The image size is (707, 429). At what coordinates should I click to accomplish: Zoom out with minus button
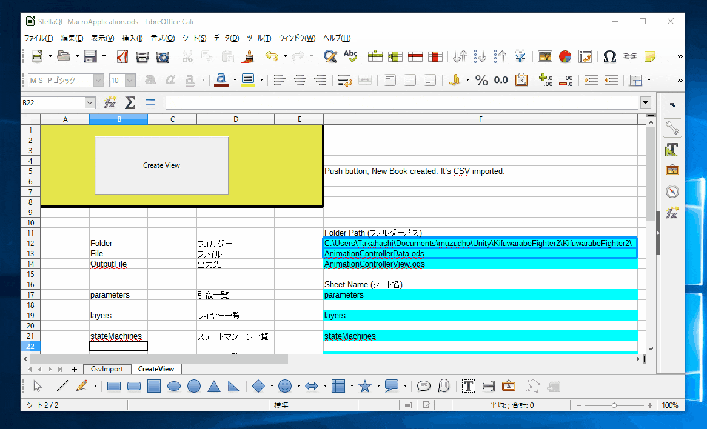tap(579, 405)
